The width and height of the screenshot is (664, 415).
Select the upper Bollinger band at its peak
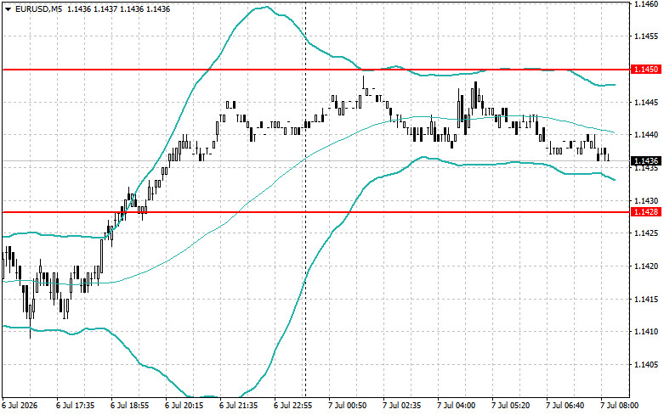point(264,7)
